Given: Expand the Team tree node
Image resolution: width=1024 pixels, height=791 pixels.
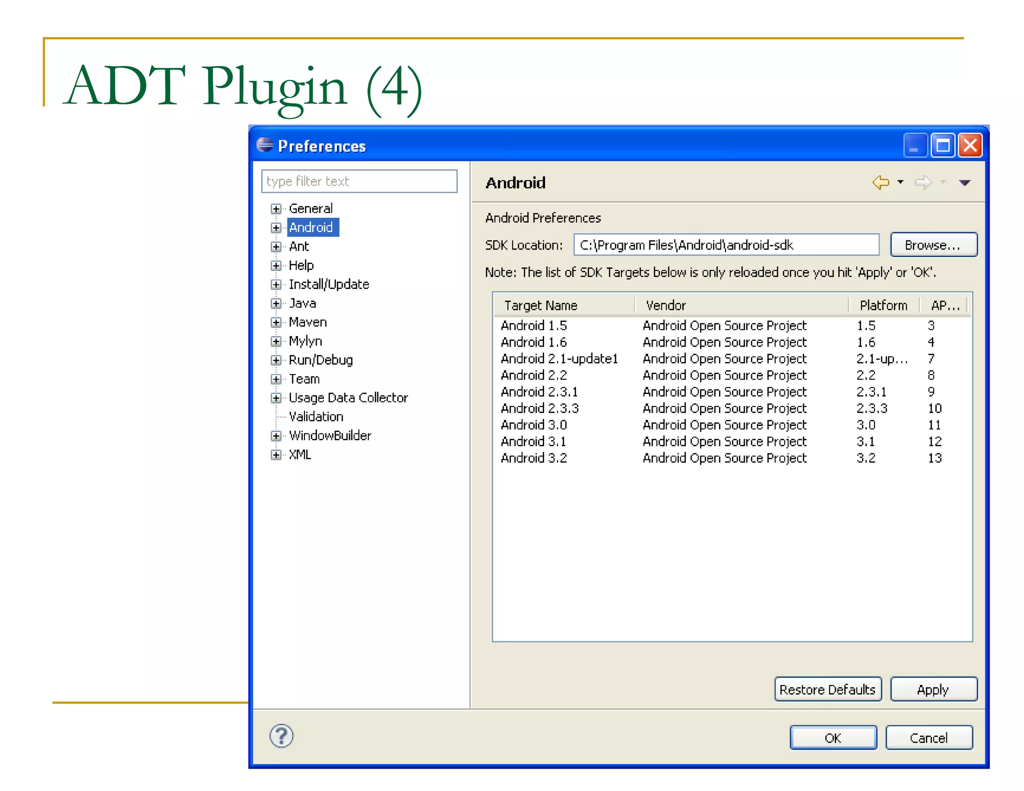Looking at the screenshot, I should coord(276,379).
